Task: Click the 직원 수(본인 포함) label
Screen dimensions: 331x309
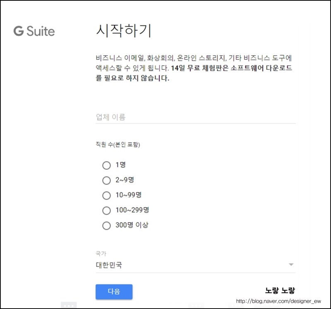Action: point(118,145)
